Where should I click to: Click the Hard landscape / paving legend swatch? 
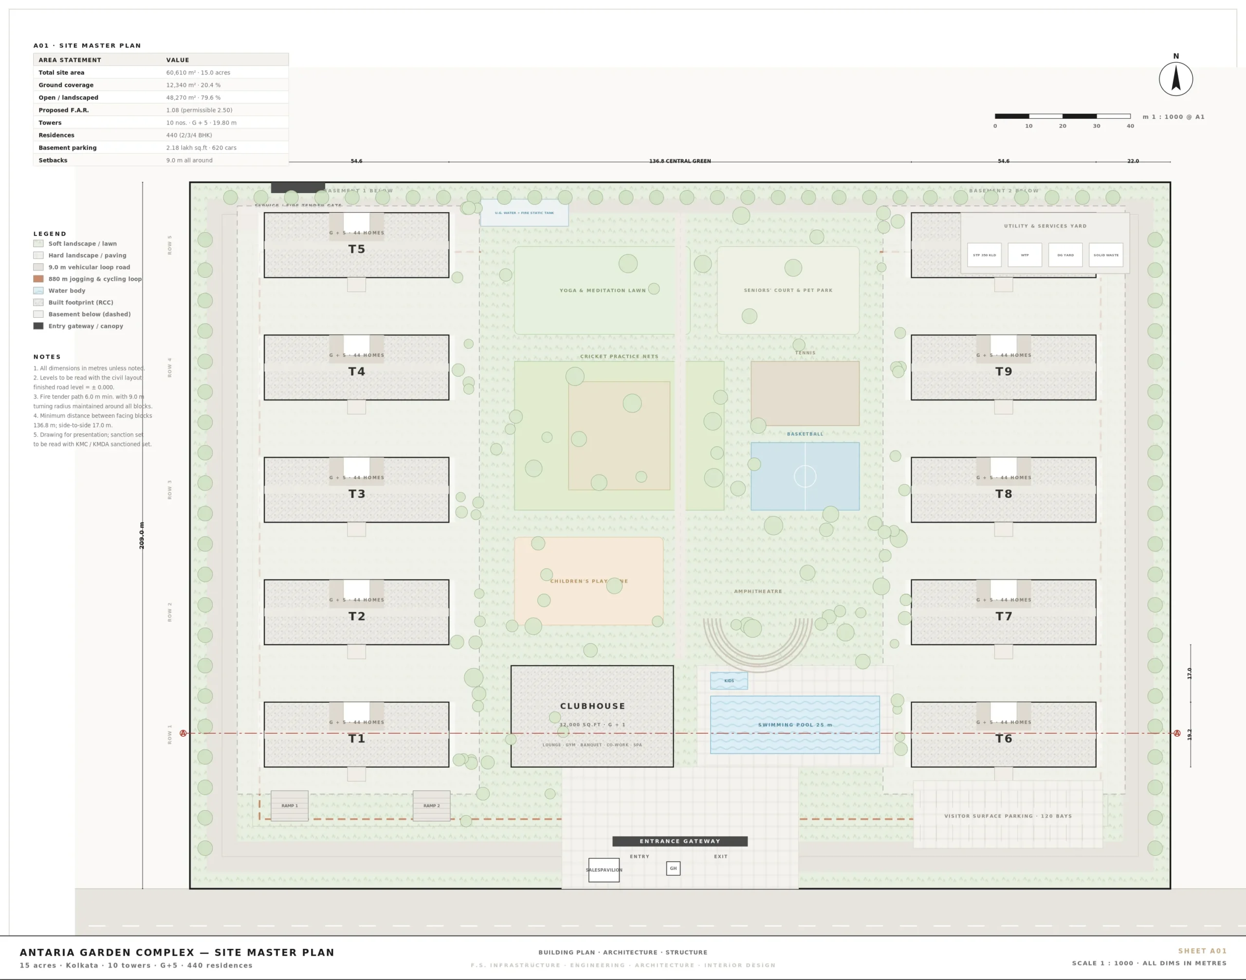(x=38, y=255)
